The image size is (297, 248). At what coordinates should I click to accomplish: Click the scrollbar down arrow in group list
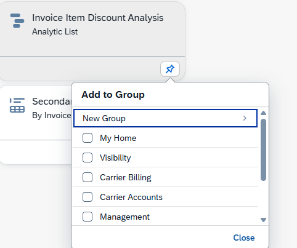263,220
